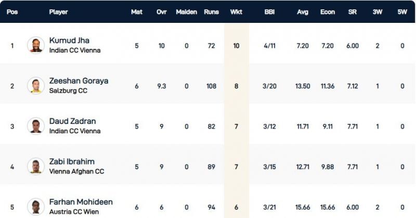The image size is (416, 218).
Task: Select Farhan Mohideen's name
Action: (x=81, y=202)
